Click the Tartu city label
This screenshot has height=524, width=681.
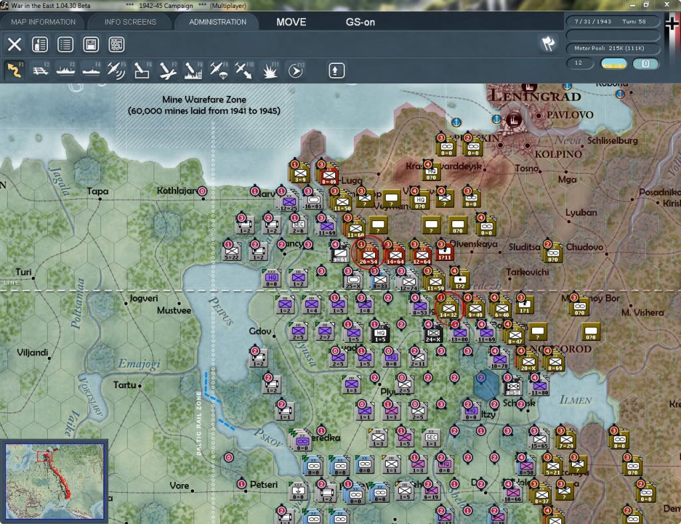click(x=124, y=386)
